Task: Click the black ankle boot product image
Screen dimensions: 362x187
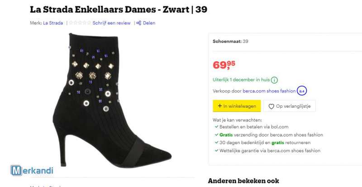Action: click(112, 100)
